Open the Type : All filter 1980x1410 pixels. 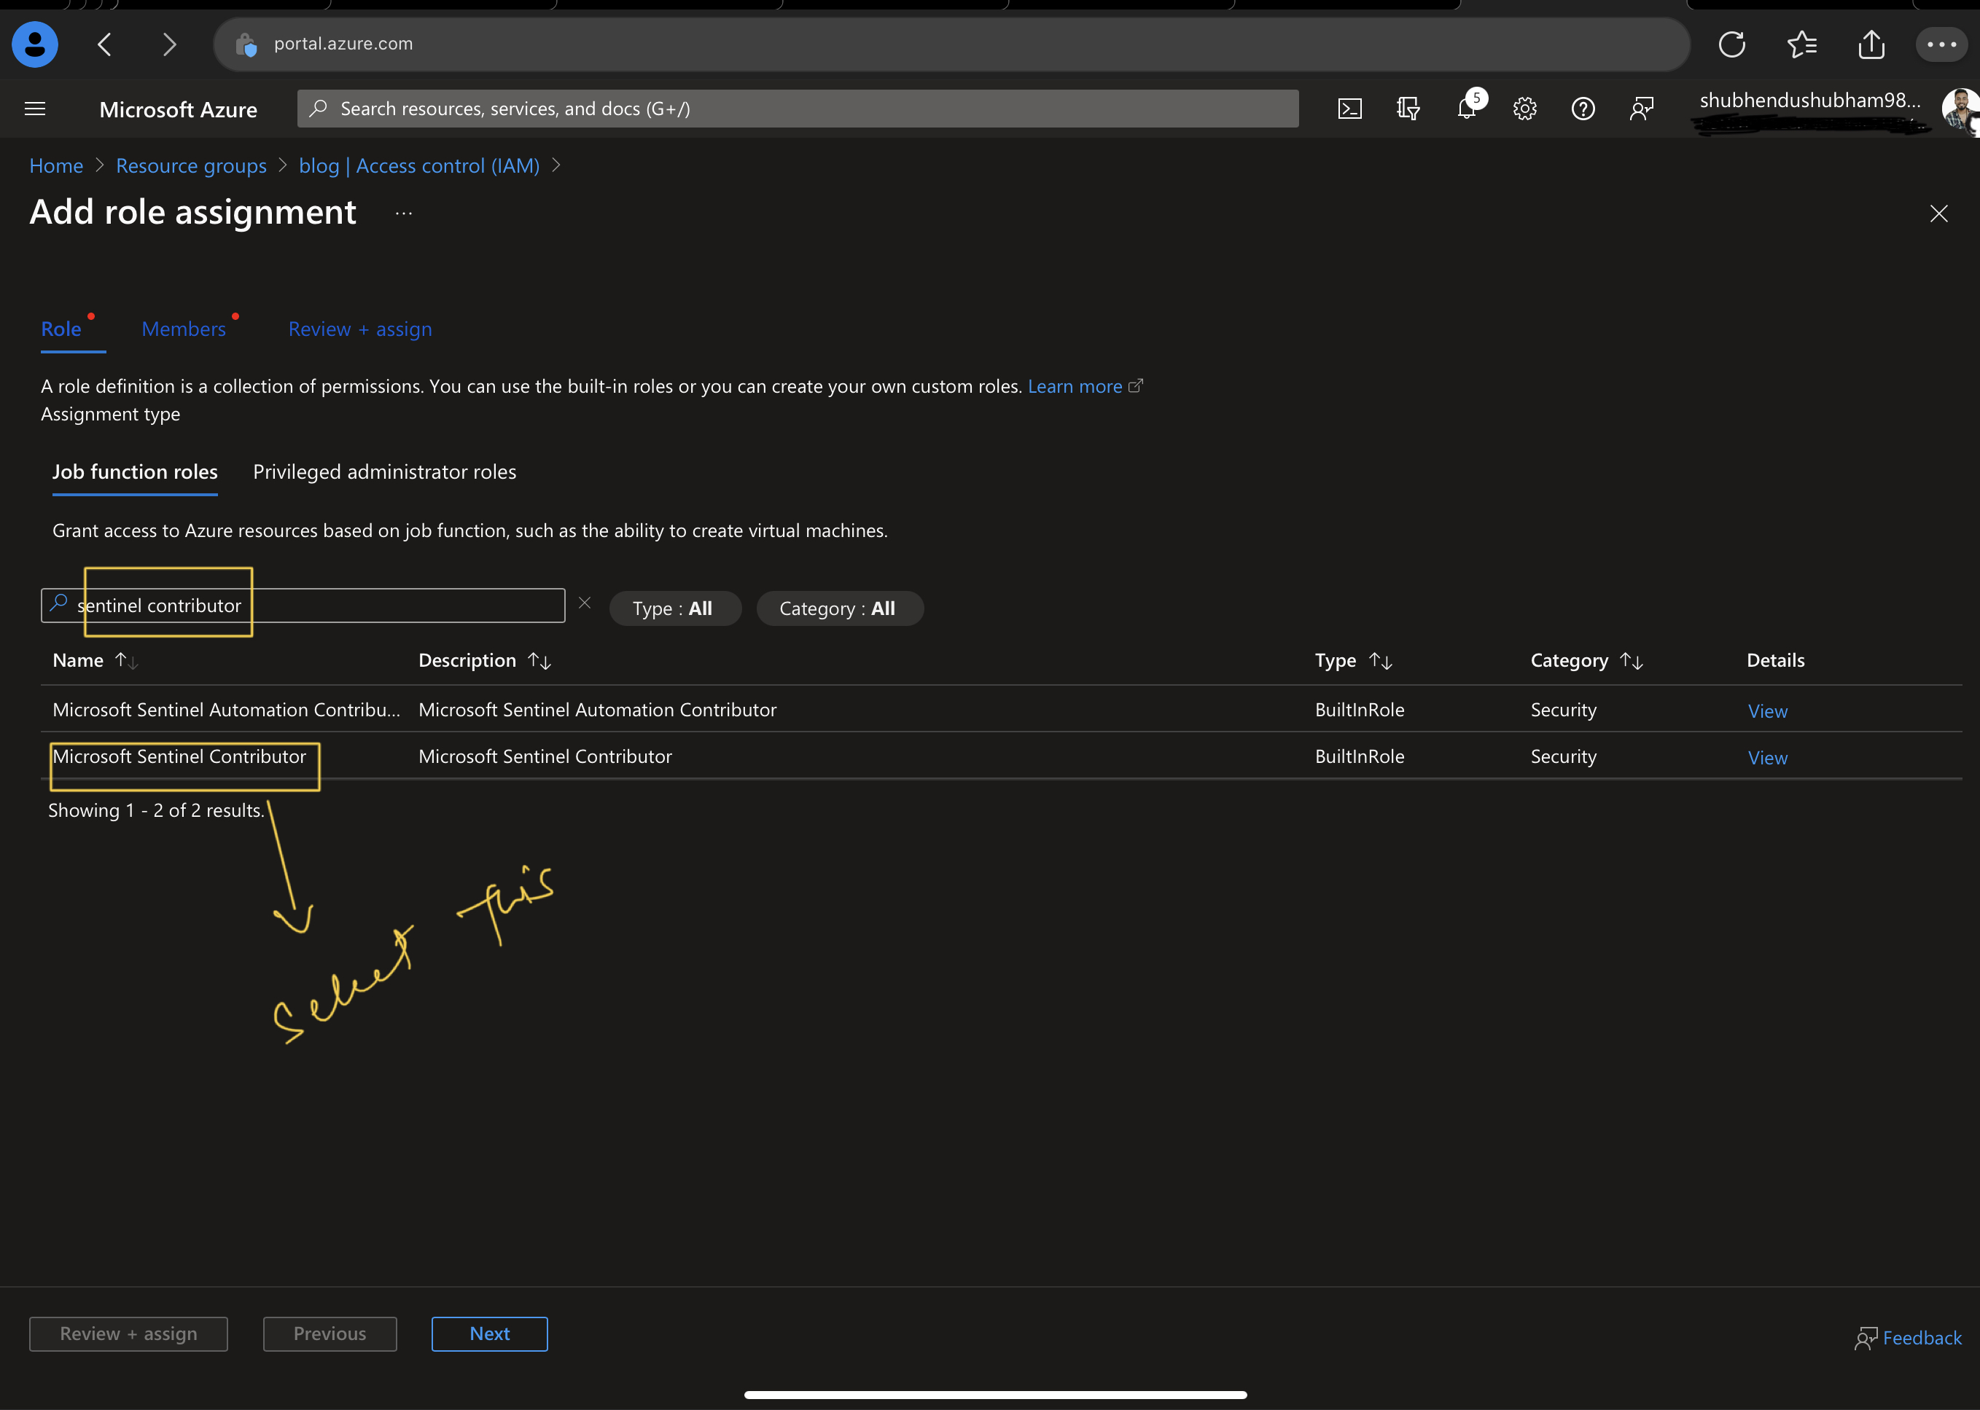[x=675, y=608]
